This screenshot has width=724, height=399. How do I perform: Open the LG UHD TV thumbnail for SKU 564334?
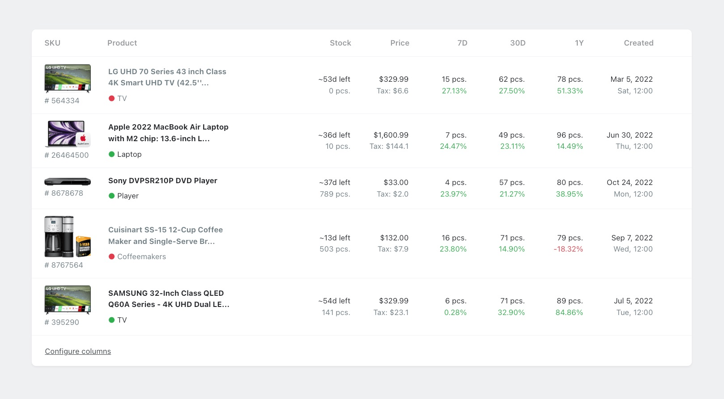(x=68, y=79)
